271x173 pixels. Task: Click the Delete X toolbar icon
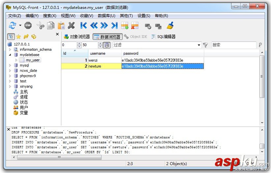[x=71, y=25]
